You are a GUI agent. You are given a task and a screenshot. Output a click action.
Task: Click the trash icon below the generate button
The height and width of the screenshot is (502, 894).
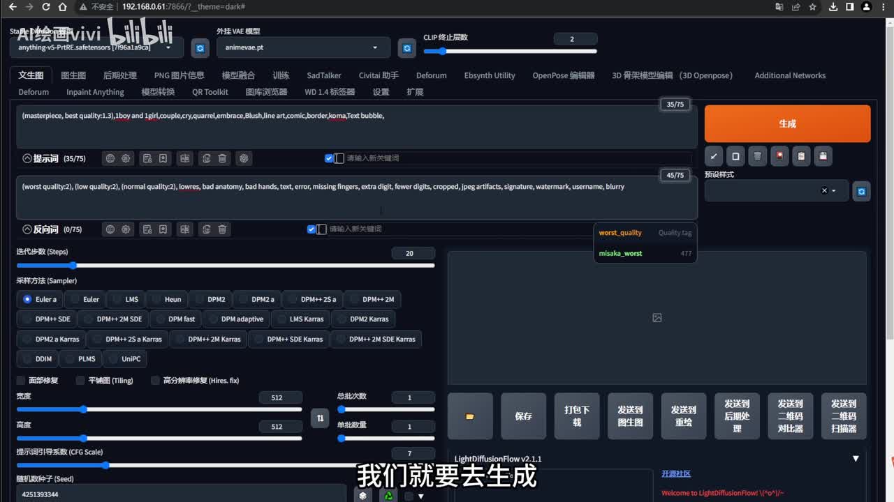(x=757, y=156)
